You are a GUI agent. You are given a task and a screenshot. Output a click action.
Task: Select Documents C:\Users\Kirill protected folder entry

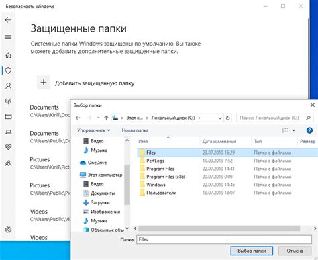click(50, 111)
